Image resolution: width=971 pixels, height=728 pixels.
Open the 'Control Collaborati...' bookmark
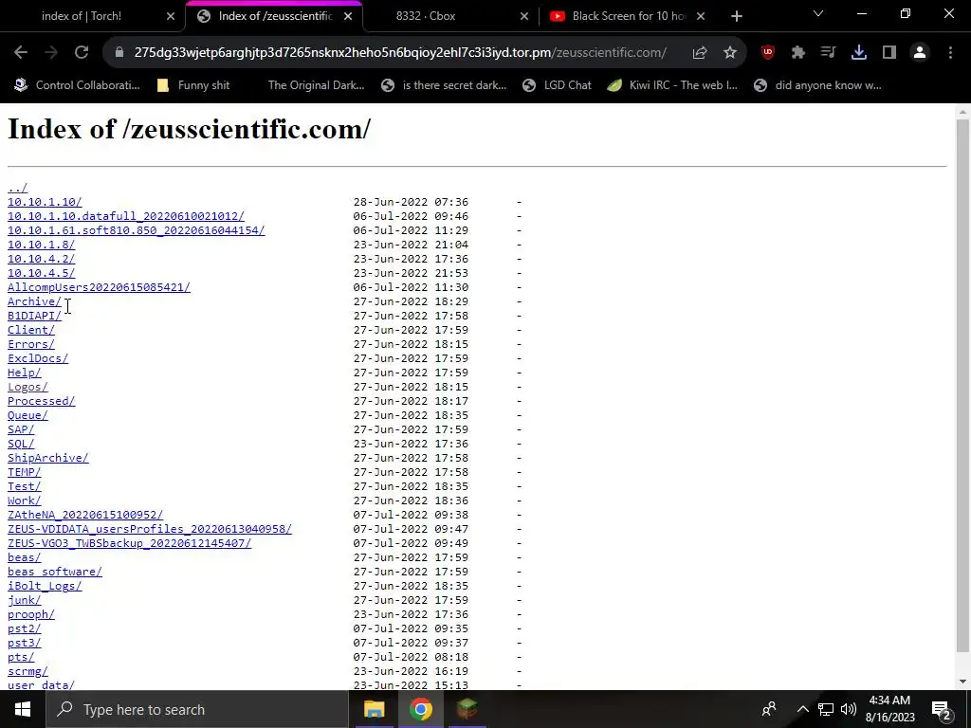point(78,85)
